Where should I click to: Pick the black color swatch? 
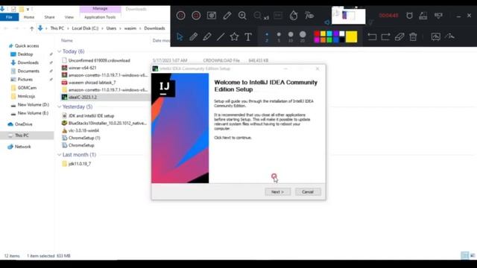coord(342,39)
